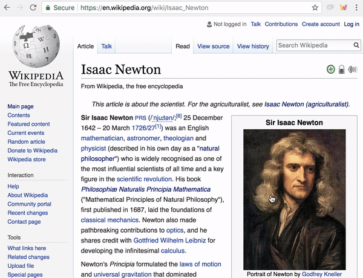Image resolution: width=363 pixels, height=278 pixels.
Task: Open Contributions link
Action: pos(281,24)
